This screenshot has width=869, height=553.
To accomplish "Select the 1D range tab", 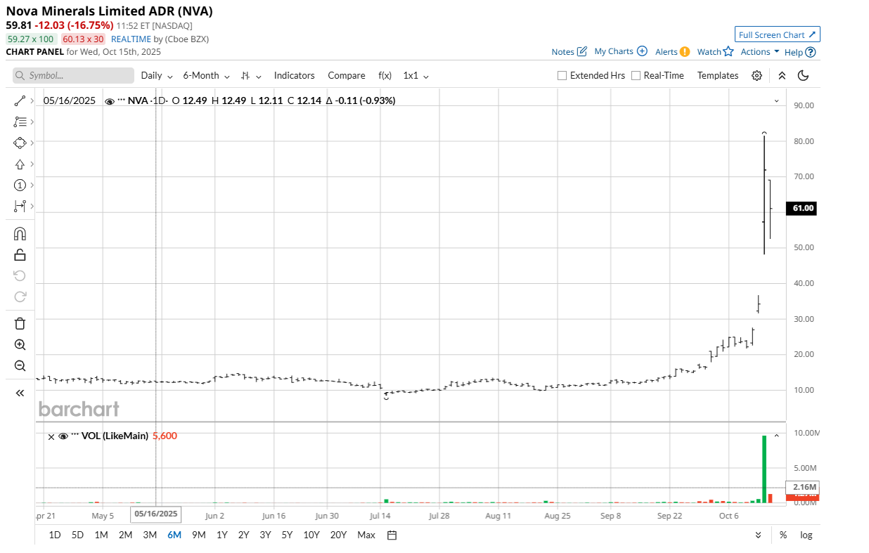I will coord(54,535).
